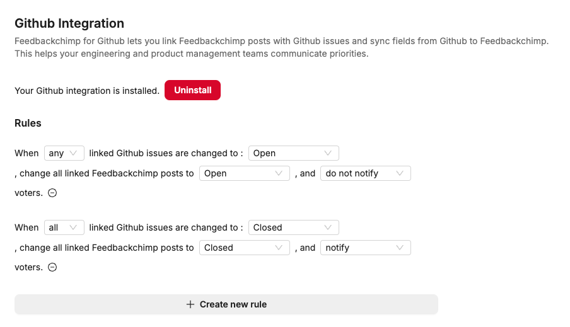Open the 'all' quantifier dropdown in second rule
The width and height of the screenshot is (570, 327).
64,227
